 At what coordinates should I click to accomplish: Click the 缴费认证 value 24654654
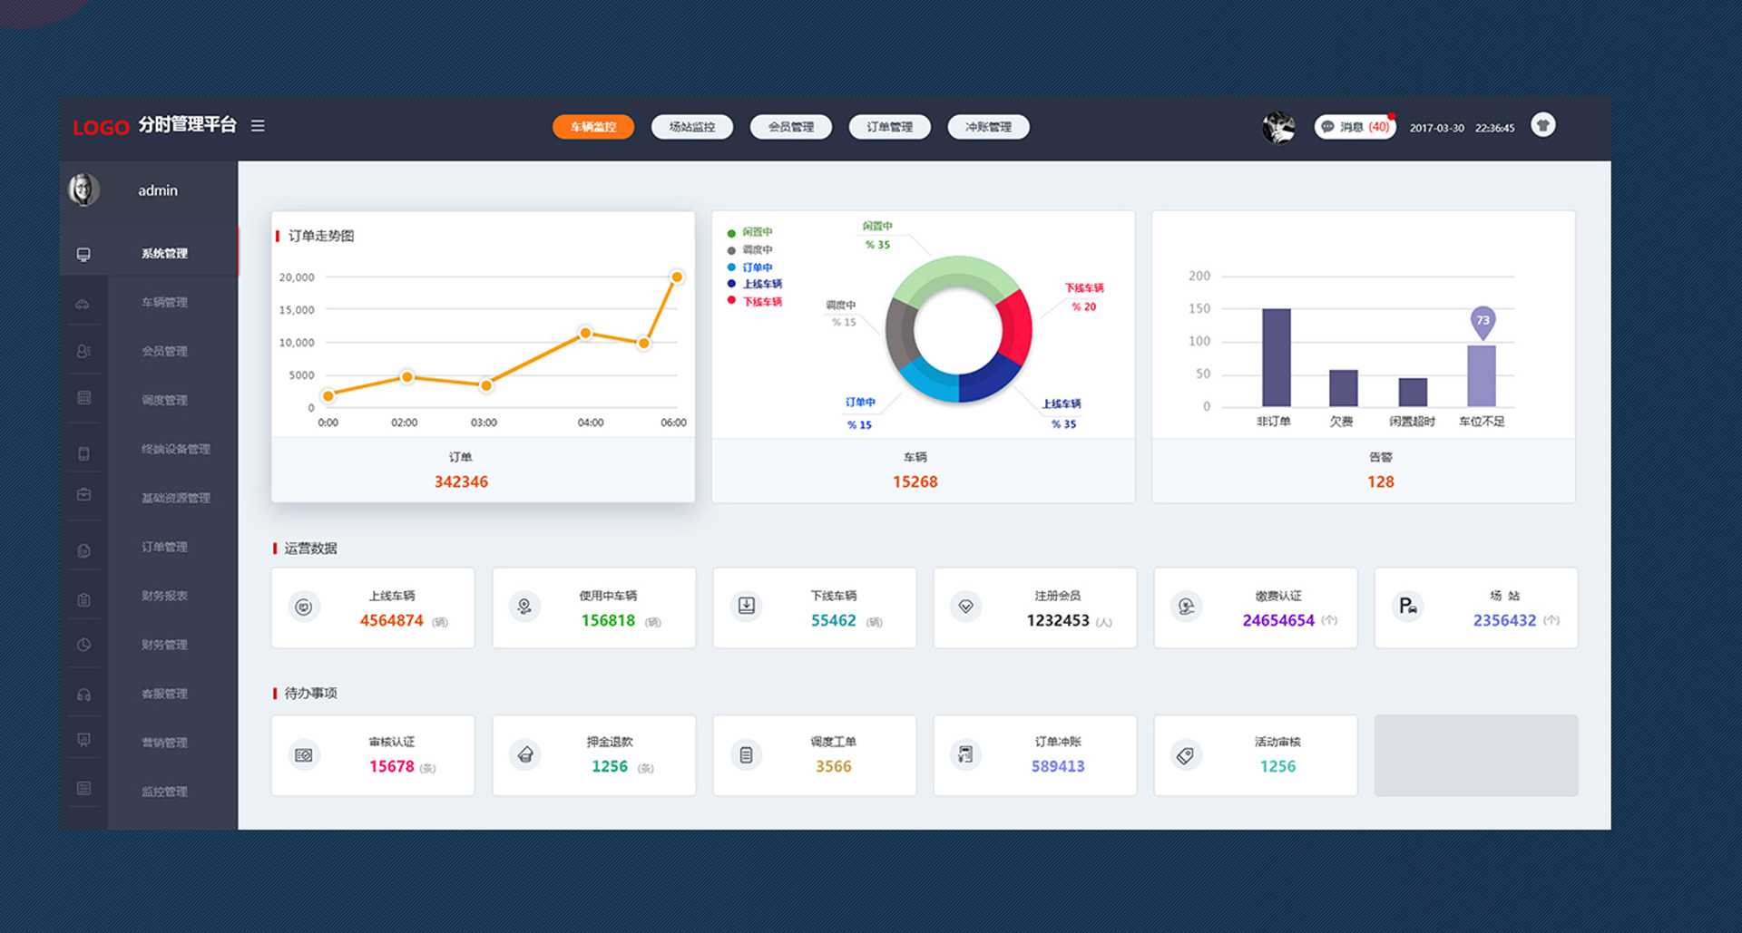point(1278,620)
